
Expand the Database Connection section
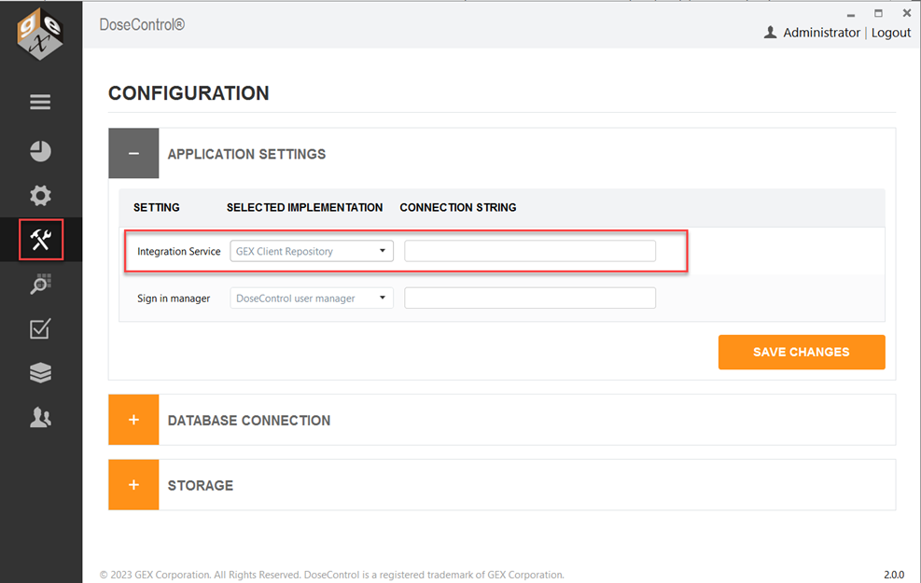[133, 419]
